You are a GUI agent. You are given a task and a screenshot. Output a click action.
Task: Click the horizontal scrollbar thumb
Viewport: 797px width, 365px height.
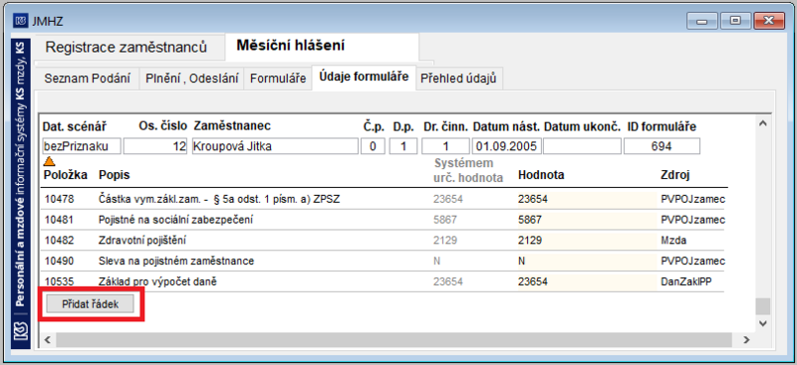394,339
